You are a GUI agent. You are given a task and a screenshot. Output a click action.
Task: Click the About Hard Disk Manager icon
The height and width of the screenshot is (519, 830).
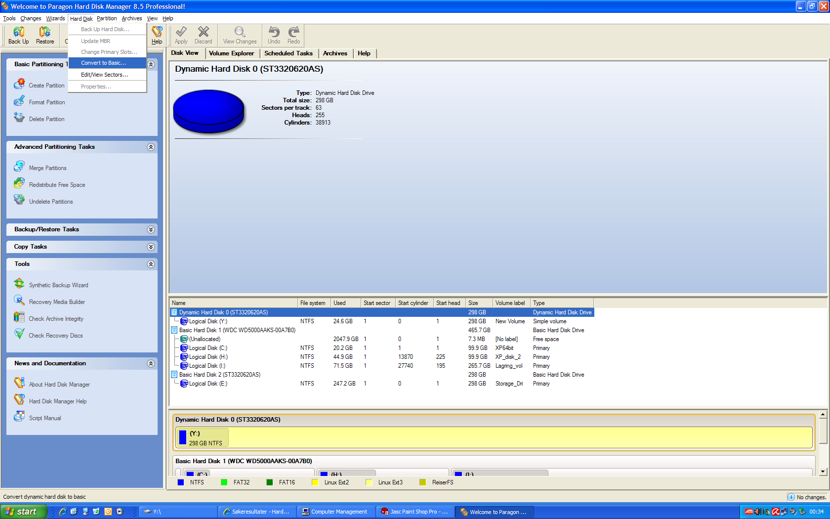(19, 383)
